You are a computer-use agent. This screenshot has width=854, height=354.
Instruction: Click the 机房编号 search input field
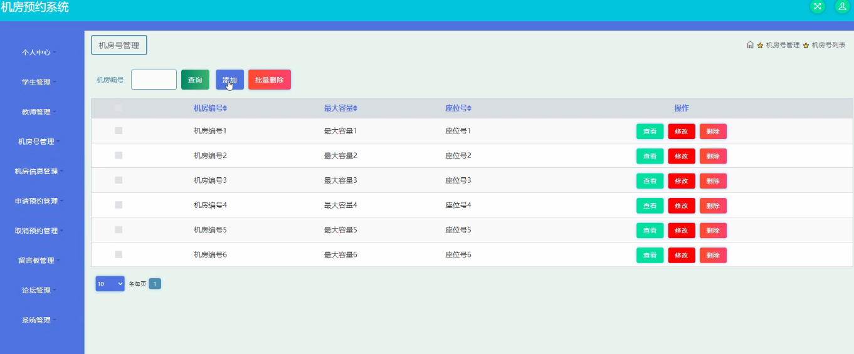[x=154, y=80]
